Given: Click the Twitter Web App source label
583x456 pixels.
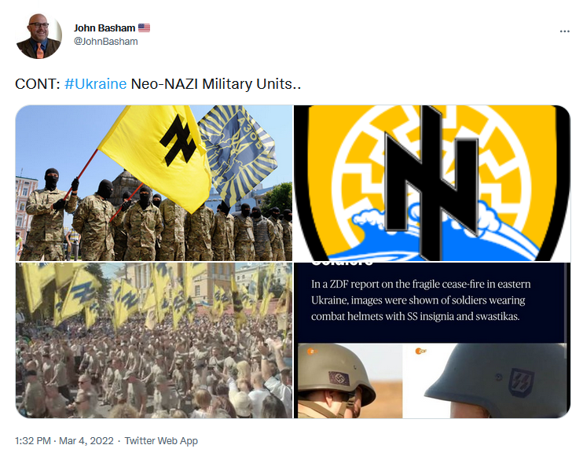Looking at the screenshot, I should click(x=161, y=441).
